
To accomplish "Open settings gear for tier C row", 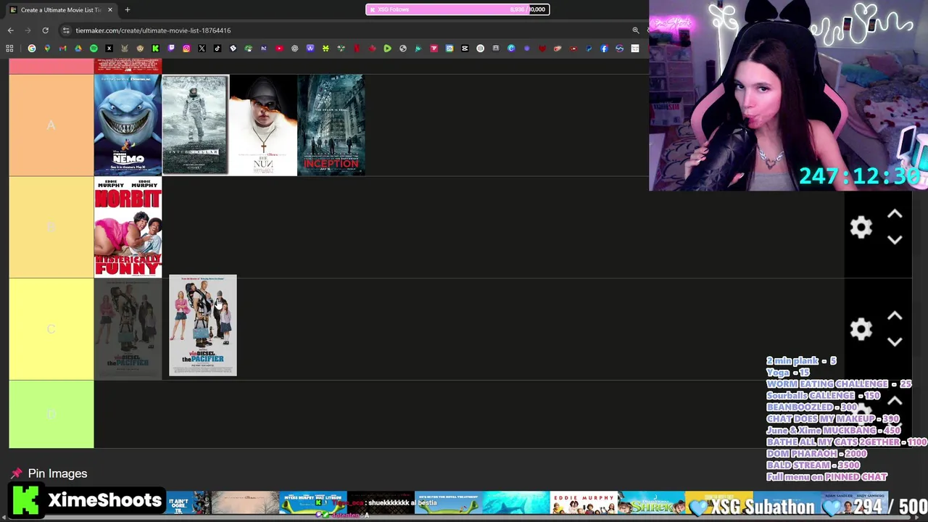I will coord(861,329).
